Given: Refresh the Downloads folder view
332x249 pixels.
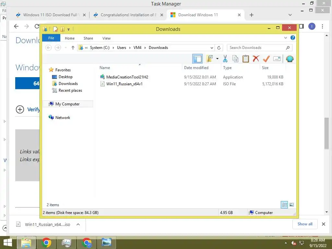Looking at the screenshot, I should click(219, 48).
